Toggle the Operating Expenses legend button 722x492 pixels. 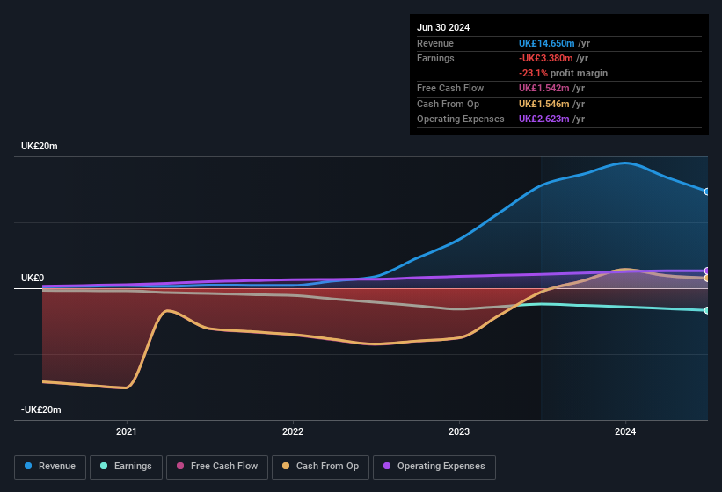click(434, 467)
